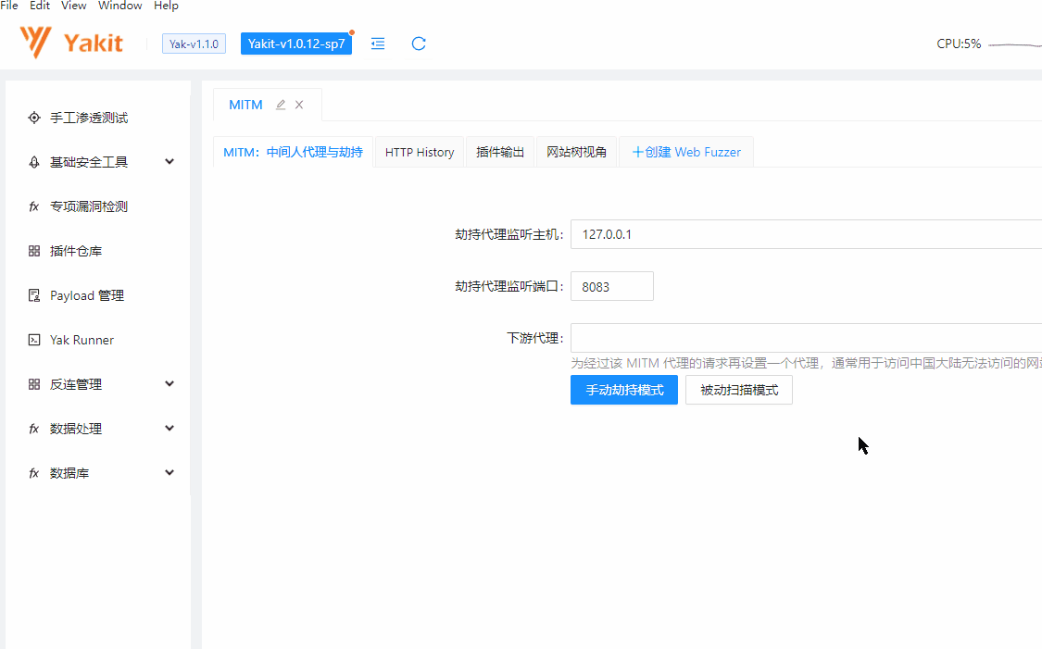Expand 反连管理 submenu chevron

pos(169,383)
